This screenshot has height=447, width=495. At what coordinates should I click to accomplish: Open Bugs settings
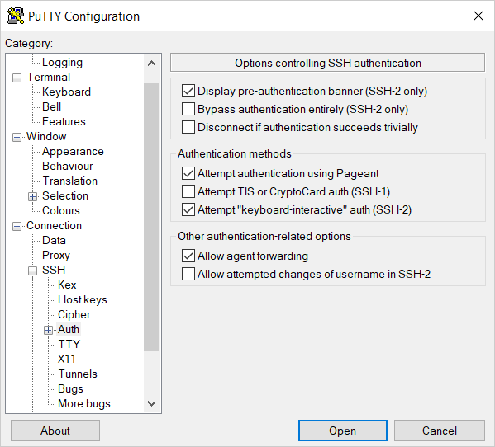point(70,389)
